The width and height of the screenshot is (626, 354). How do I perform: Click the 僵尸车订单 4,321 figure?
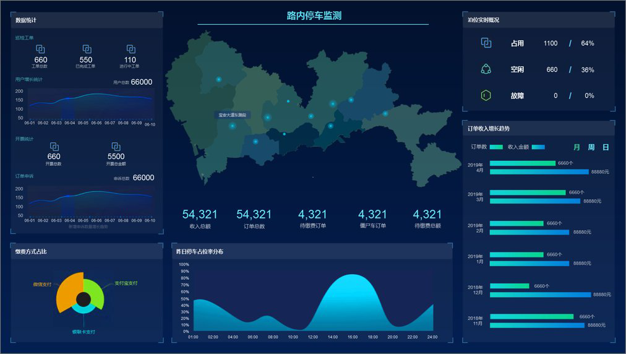click(x=372, y=215)
